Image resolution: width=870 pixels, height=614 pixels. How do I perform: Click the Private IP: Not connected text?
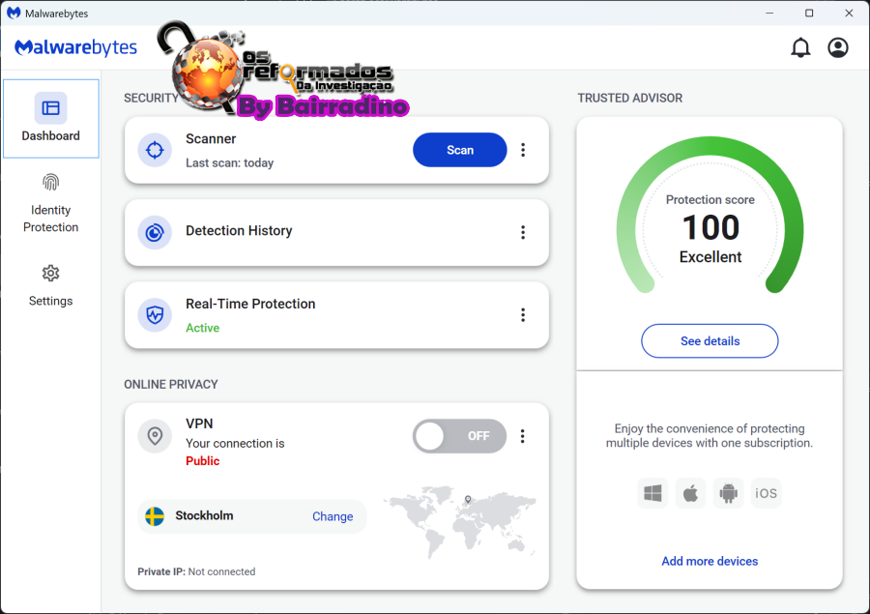coord(196,571)
